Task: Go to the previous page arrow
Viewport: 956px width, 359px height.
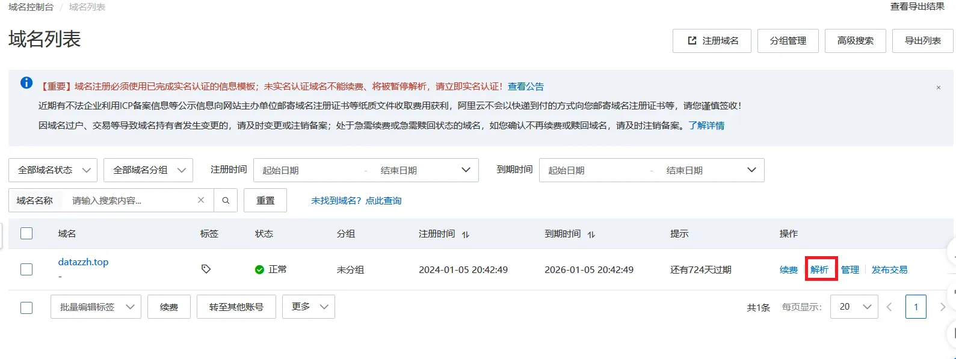Action: tap(889, 307)
